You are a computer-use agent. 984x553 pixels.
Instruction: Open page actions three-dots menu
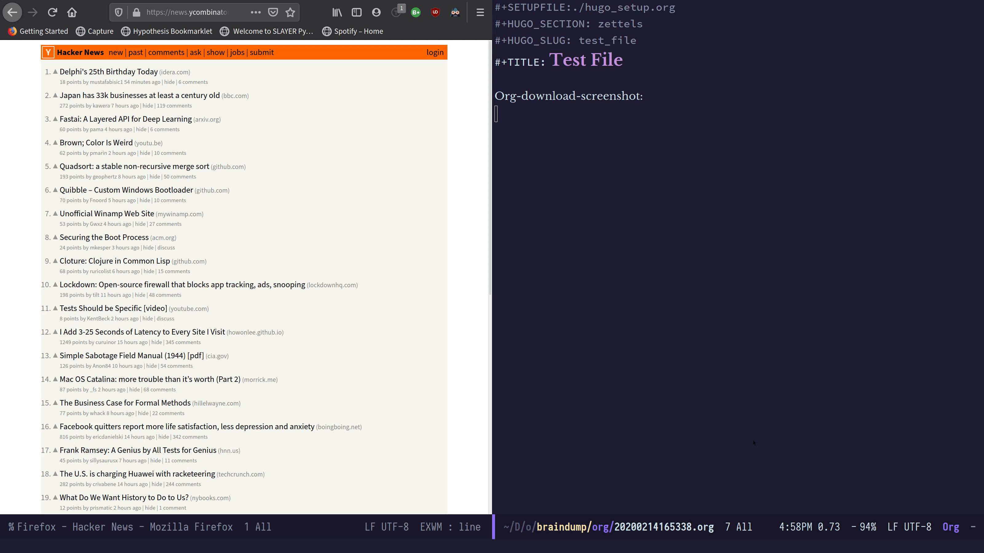pos(256,12)
